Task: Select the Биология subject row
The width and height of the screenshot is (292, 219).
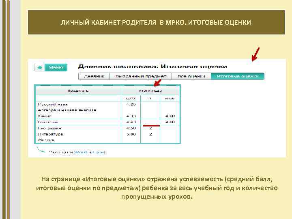Action: [x=107, y=122]
